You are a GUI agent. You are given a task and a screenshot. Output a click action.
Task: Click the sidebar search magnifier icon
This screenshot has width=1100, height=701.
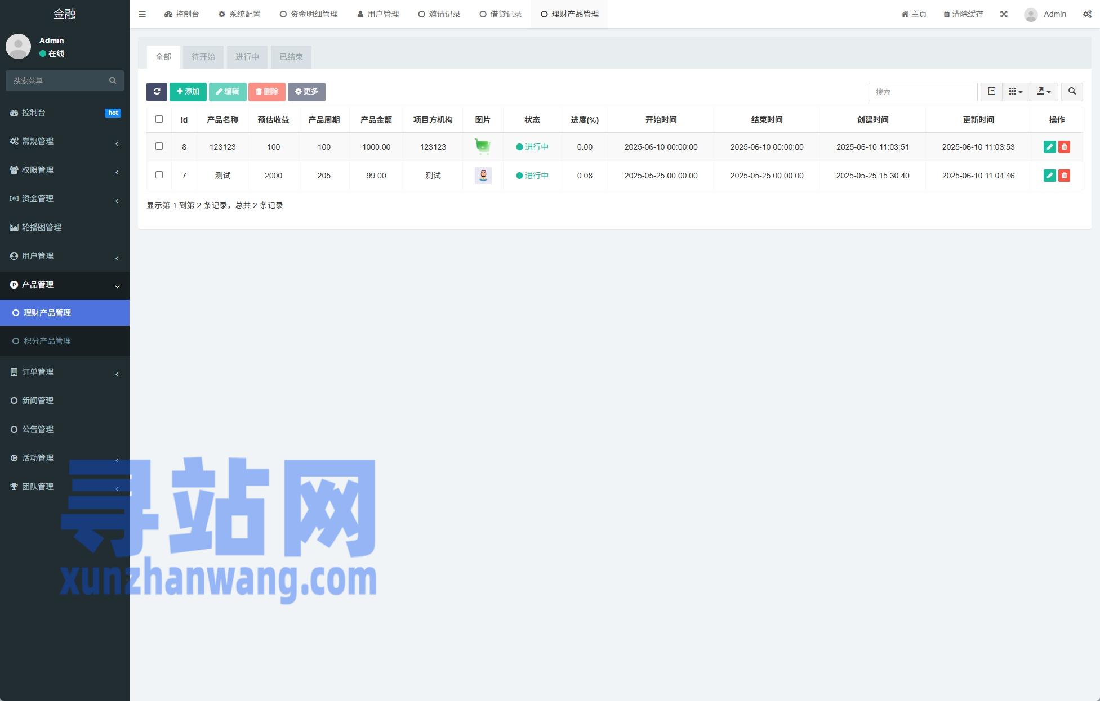coord(113,80)
